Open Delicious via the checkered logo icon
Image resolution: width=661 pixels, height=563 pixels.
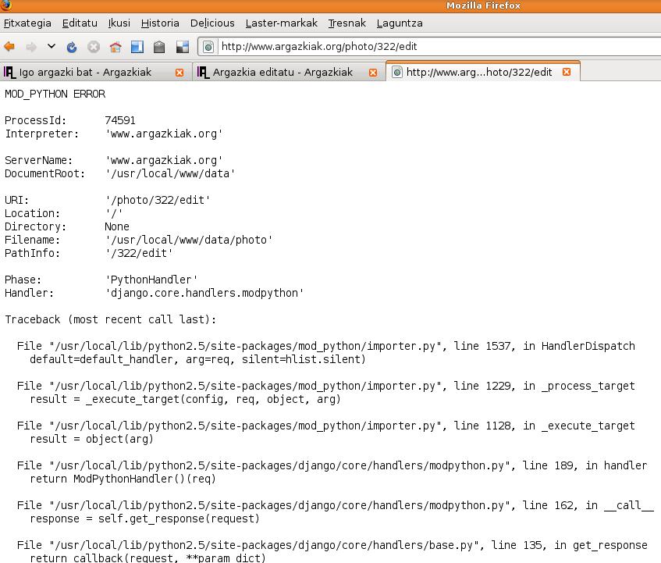[182, 47]
